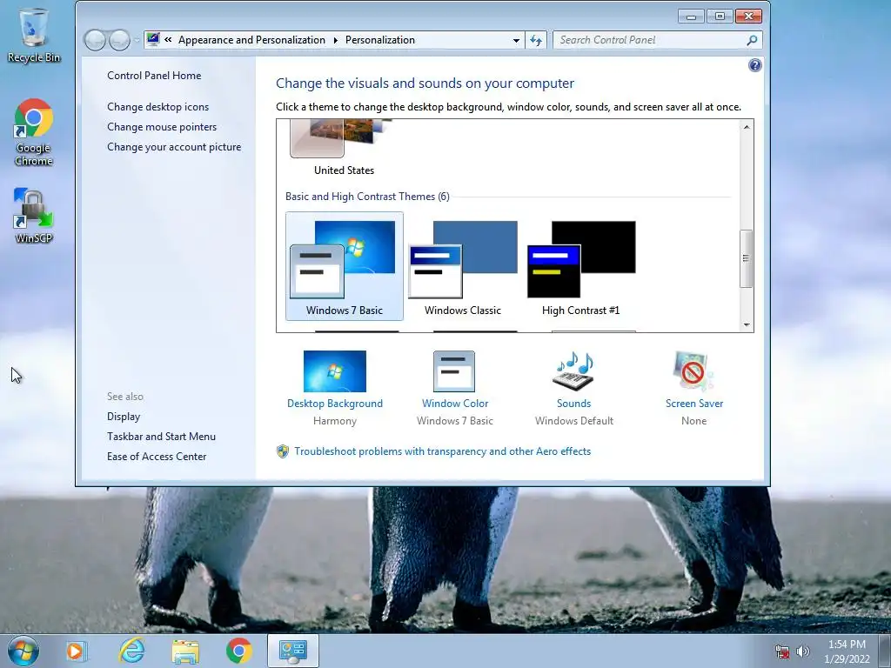This screenshot has height=668, width=891.
Task: Click the network tray icon
Action: click(782, 651)
